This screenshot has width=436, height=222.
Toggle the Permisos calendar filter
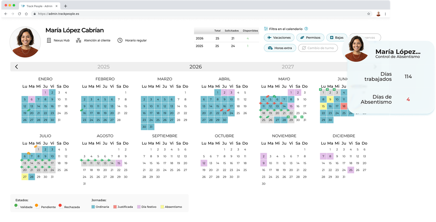pos(310,37)
